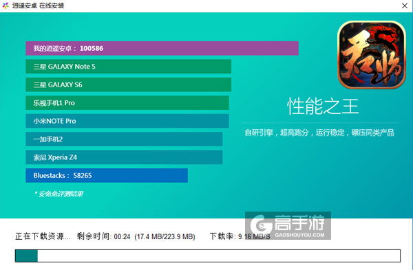Click the download progress bar
The width and height of the screenshot is (413, 270).
pos(208,256)
